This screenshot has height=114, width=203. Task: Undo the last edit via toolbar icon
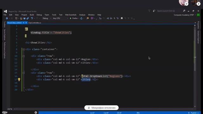pos(32,18)
